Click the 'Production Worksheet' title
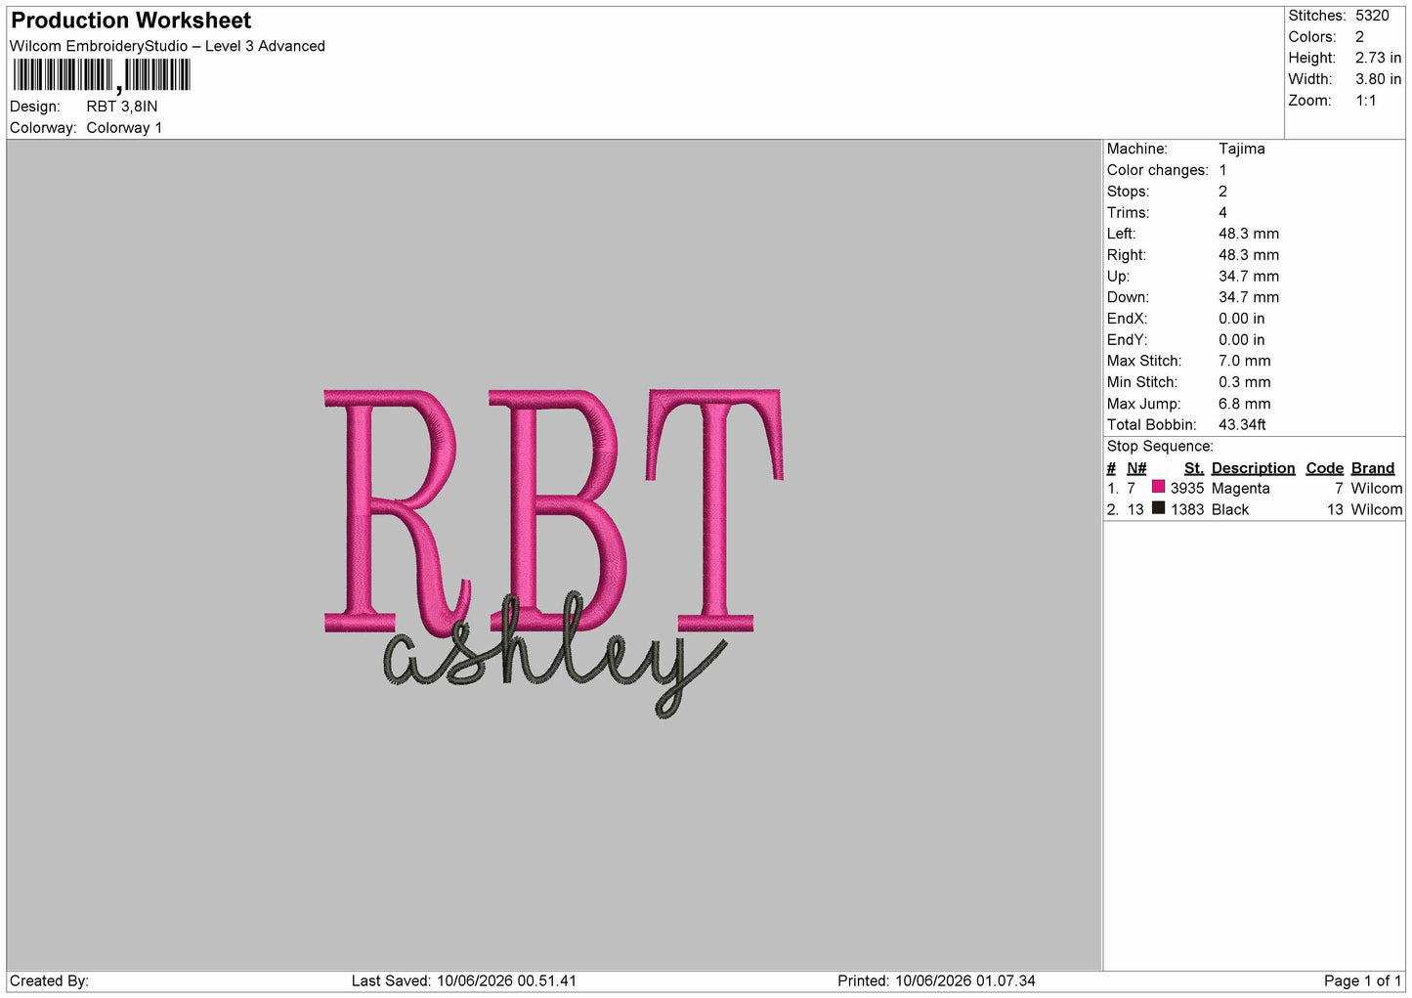The height and width of the screenshot is (998, 1412). click(x=131, y=21)
